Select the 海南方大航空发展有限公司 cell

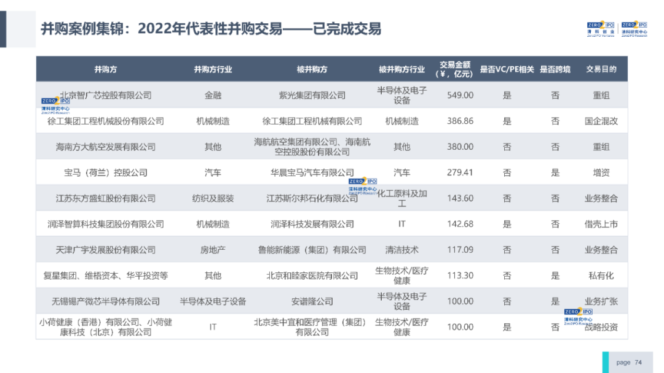(x=106, y=147)
